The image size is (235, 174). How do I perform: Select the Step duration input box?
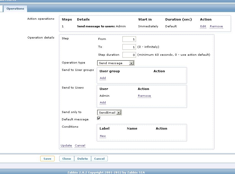coord(129,55)
